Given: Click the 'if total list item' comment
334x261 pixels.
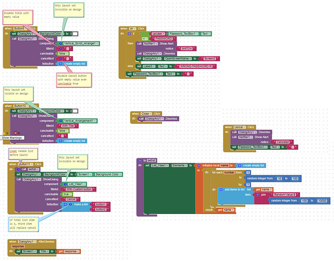Looking at the screenshot, I should (23, 224).
